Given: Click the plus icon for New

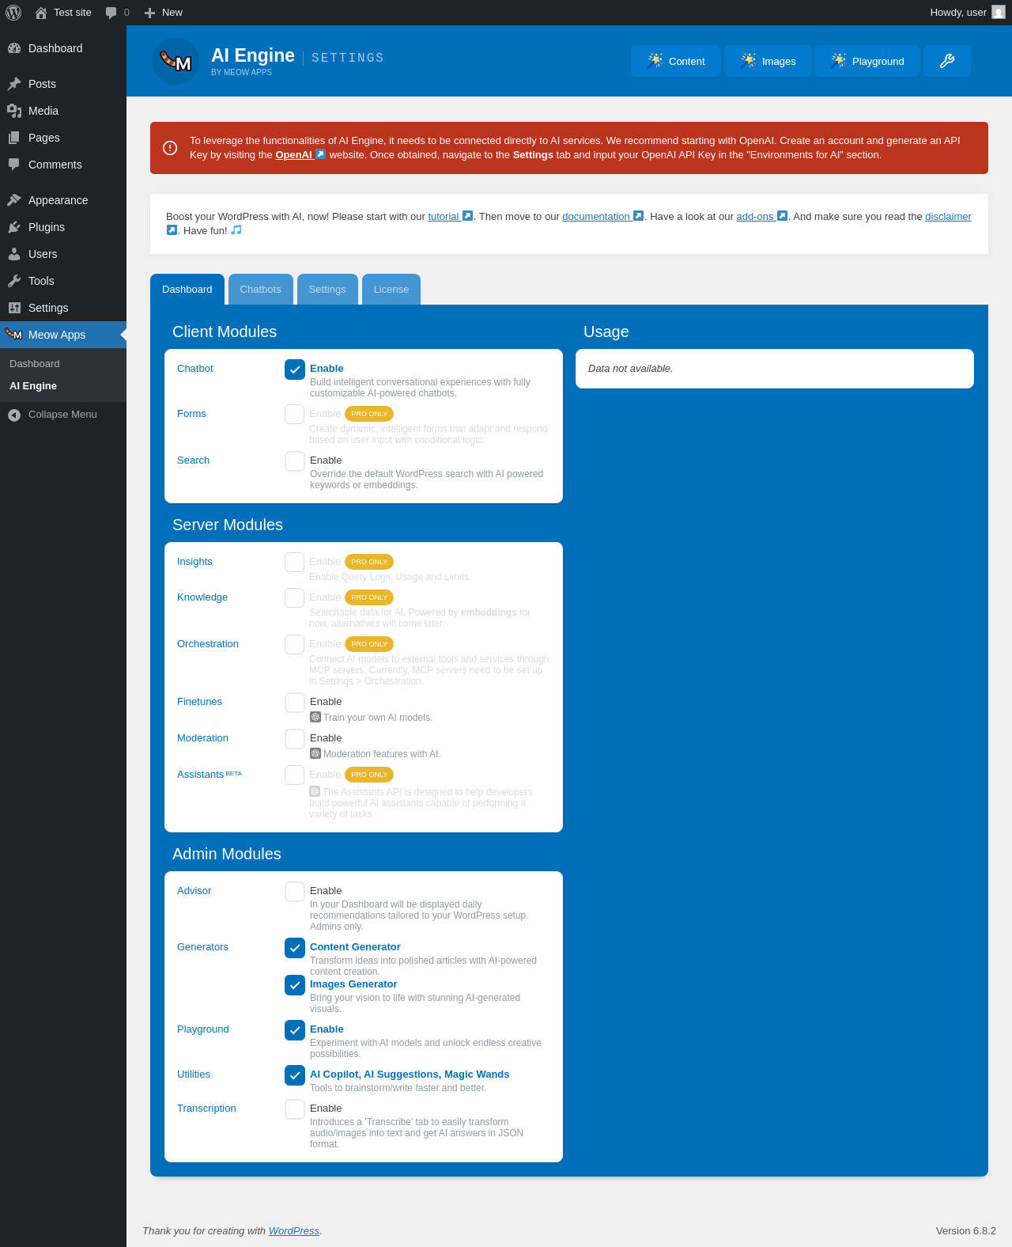Looking at the screenshot, I should click(149, 13).
